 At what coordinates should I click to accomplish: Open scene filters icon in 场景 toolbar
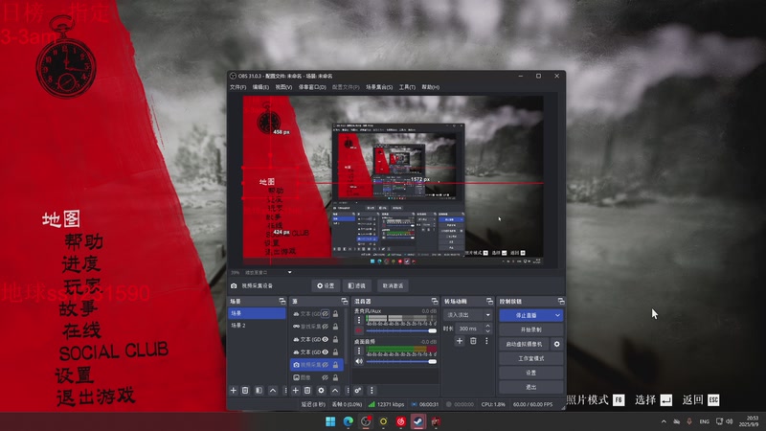point(259,391)
